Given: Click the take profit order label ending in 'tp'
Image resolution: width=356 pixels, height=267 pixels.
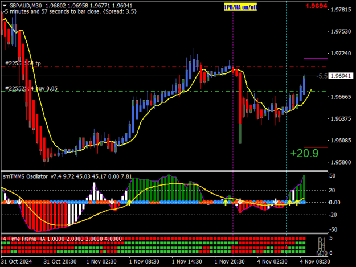Looking at the screenshot, I should coord(23,64).
